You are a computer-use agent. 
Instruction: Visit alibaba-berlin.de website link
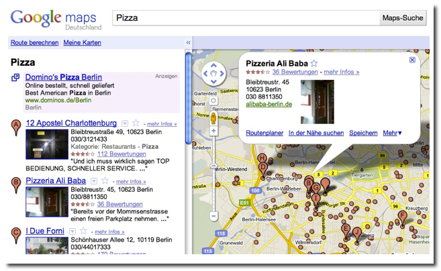(269, 104)
